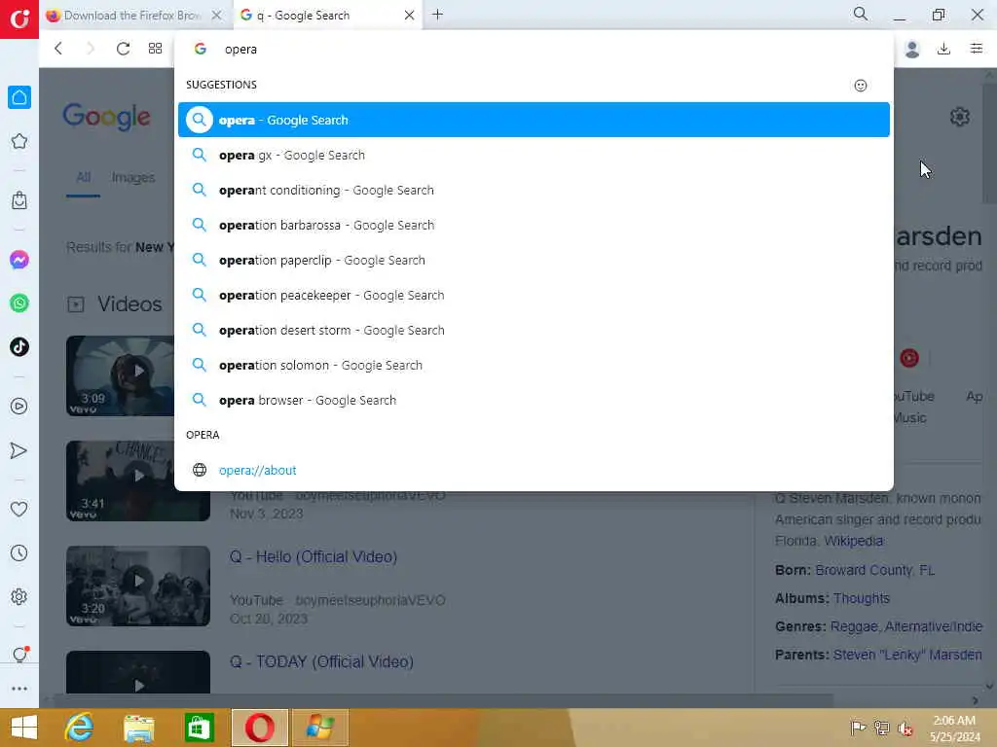Open the sidebar three-dots menu
997x747 pixels.
click(19, 689)
